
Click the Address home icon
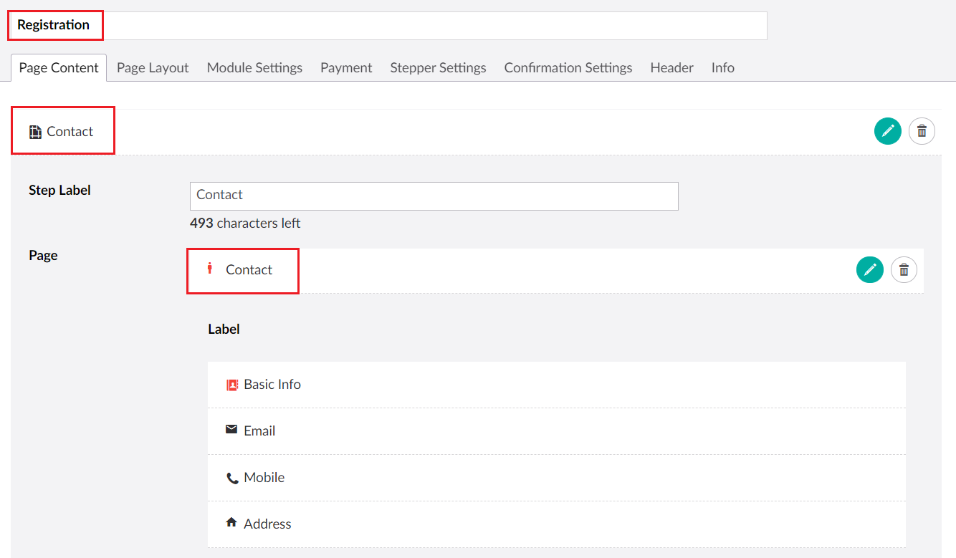(x=231, y=523)
